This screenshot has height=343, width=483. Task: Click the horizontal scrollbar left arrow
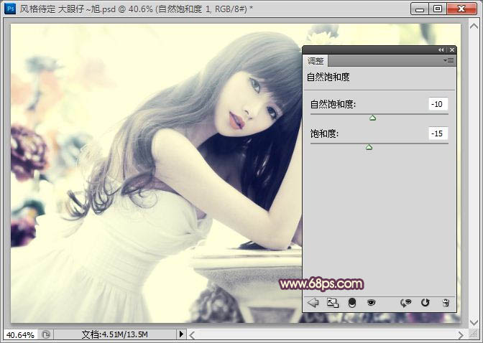[193, 334]
